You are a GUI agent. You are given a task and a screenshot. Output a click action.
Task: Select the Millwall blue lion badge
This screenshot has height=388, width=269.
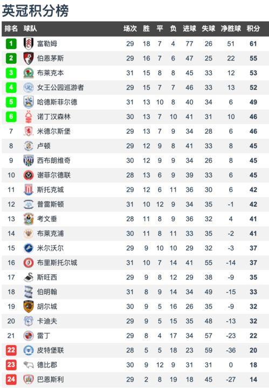(29, 248)
